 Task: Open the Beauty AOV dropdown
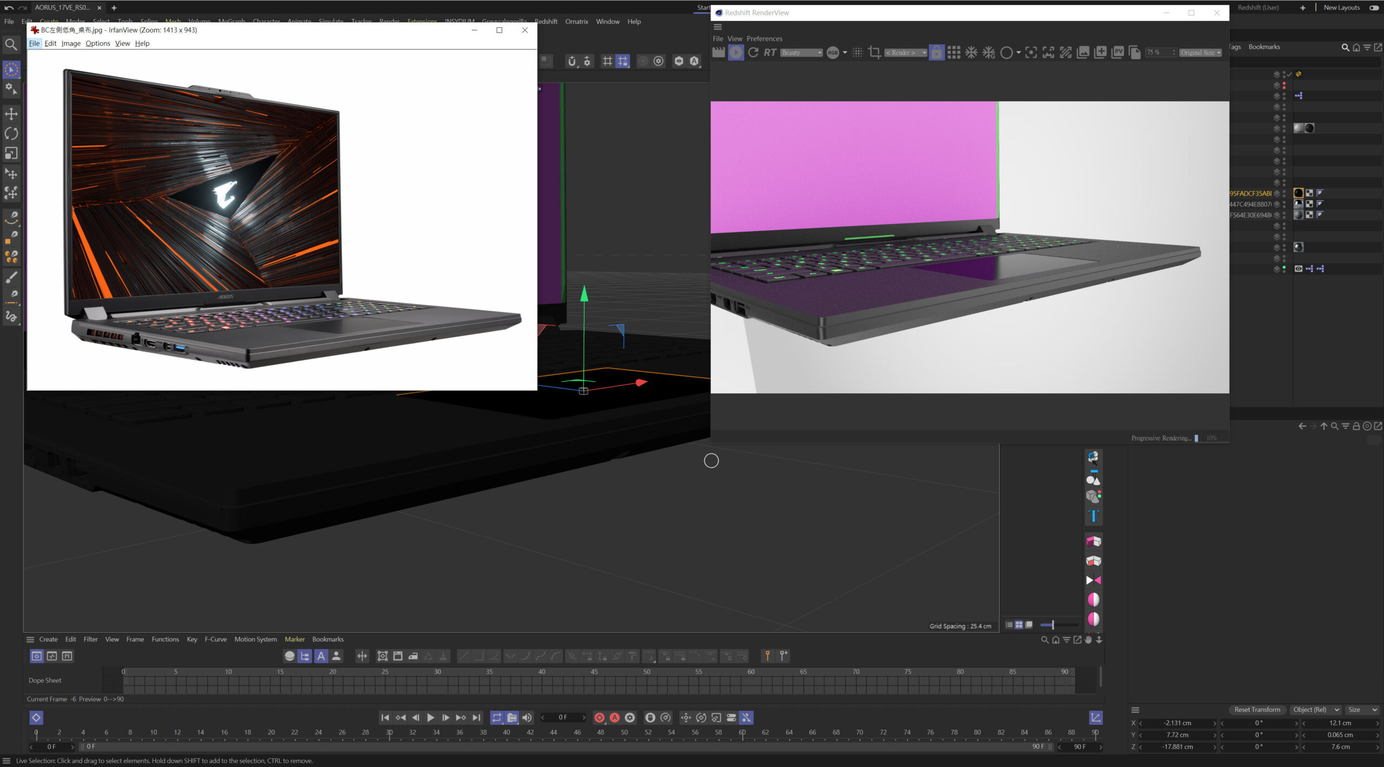tap(802, 52)
